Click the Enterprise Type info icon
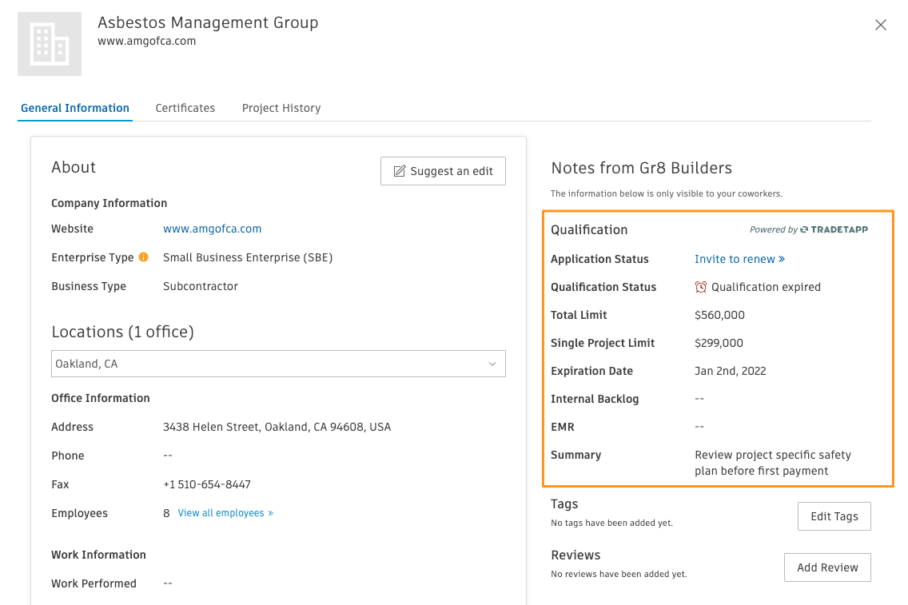 click(x=144, y=257)
